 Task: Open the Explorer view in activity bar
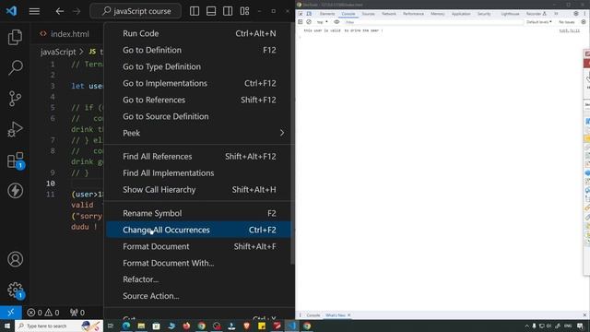click(x=15, y=37)
